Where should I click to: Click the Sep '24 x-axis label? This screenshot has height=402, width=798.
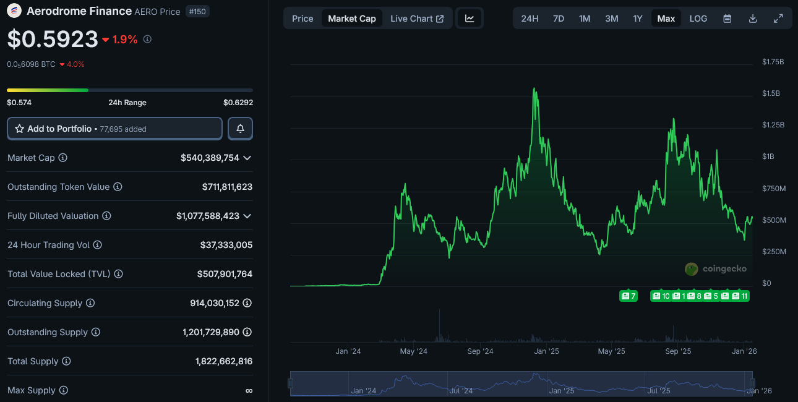coord(480,351)
